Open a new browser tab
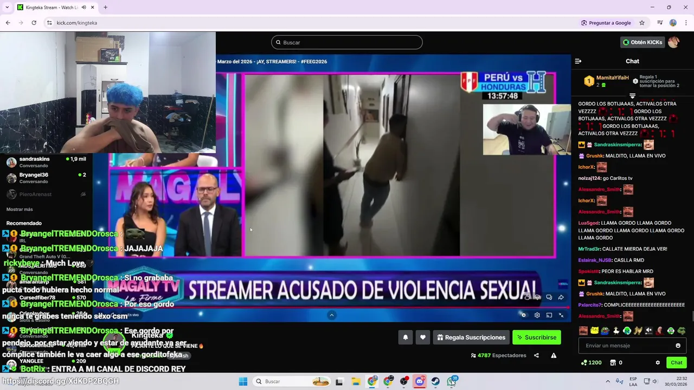Screen dimensions: 694x390 click(x=105, y=8)
